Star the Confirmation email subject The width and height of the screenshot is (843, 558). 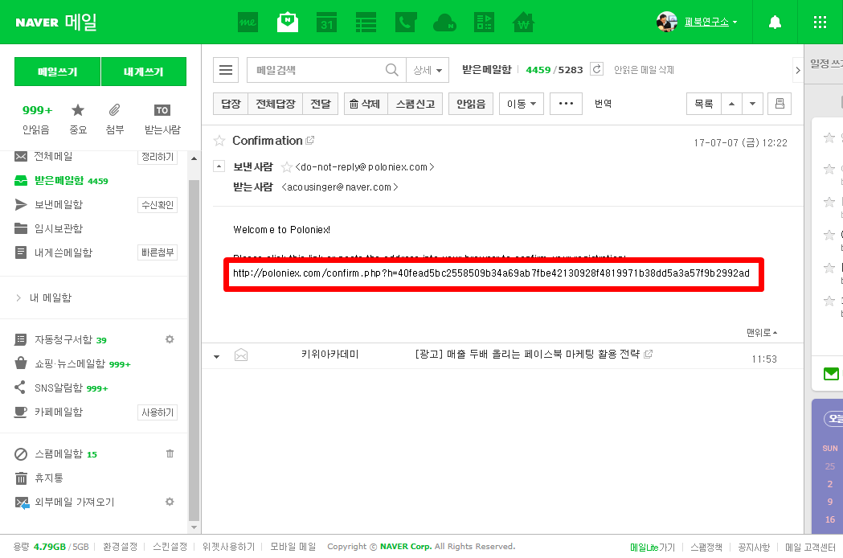pos(219,141)
